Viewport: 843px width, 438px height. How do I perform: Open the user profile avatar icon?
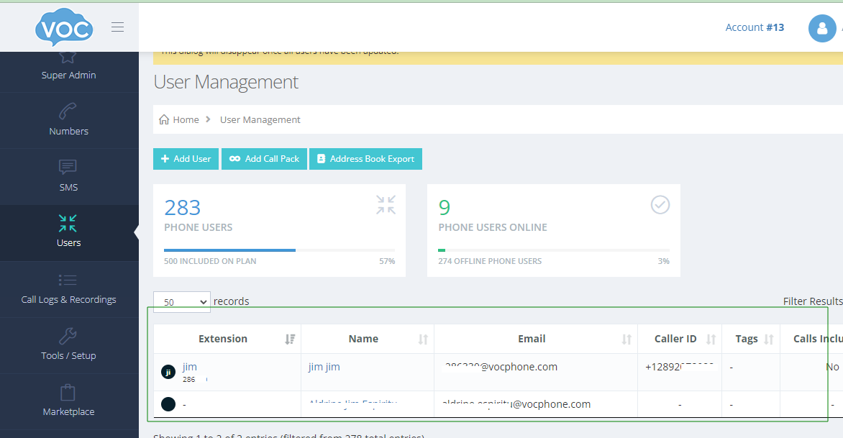coord(821,28)
